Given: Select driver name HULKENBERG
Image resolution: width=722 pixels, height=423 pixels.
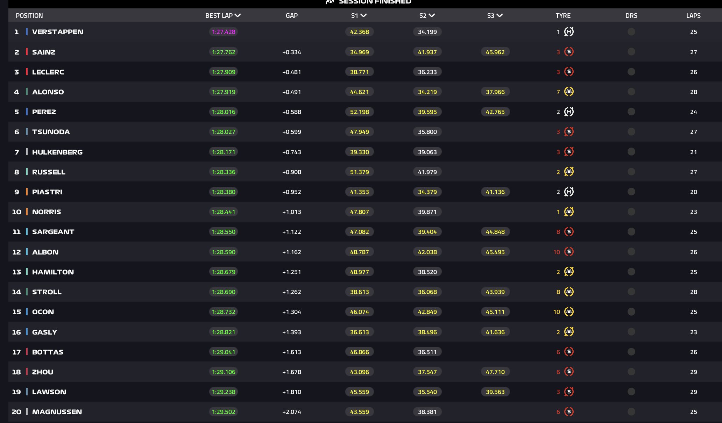Looking at the screenshot, I should (x=57, y=152).
